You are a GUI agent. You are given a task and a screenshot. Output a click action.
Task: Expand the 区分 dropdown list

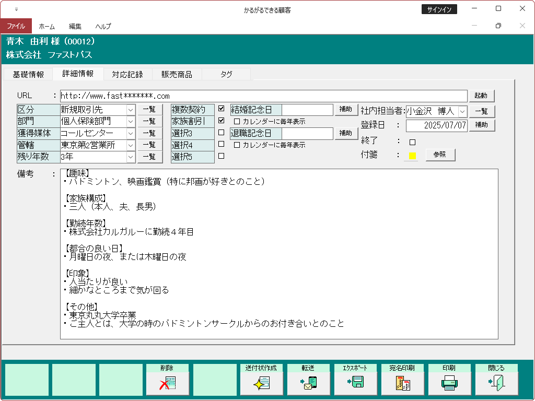[x=130, y=110]
